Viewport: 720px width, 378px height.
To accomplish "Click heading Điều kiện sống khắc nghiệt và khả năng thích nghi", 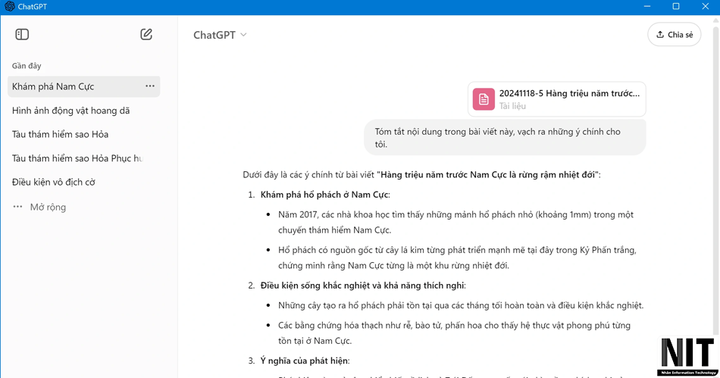I will 363,286.
